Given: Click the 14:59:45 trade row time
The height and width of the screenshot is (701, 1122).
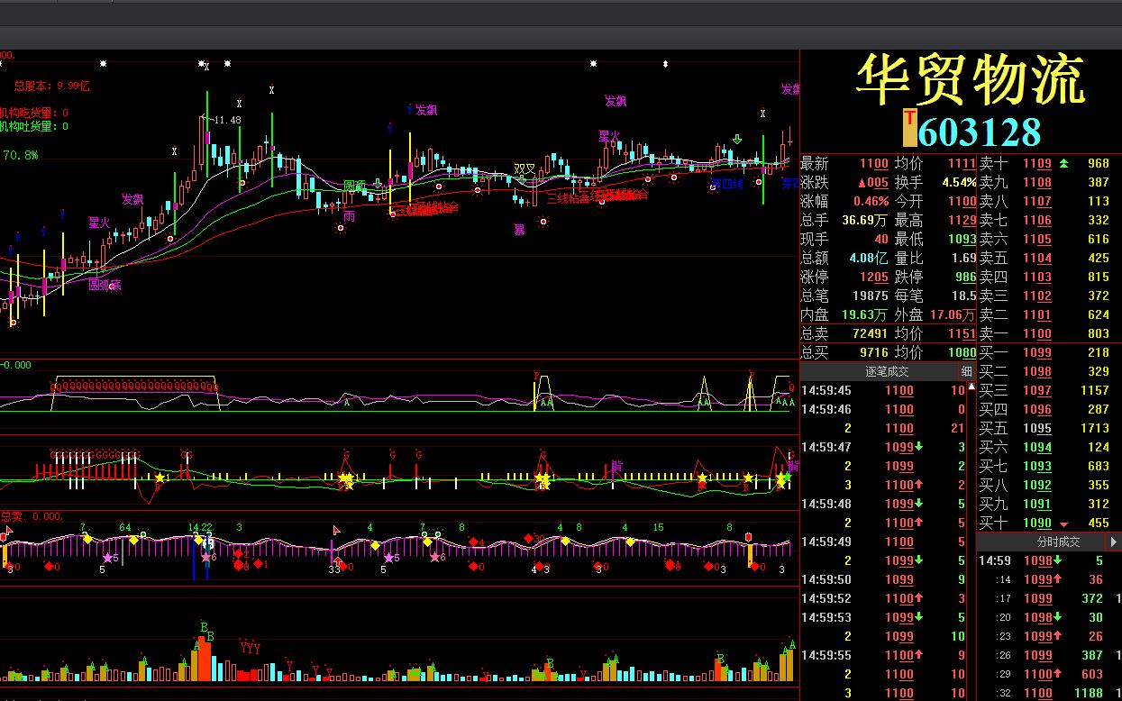Looking at the screenshot, I should point(826,390).
